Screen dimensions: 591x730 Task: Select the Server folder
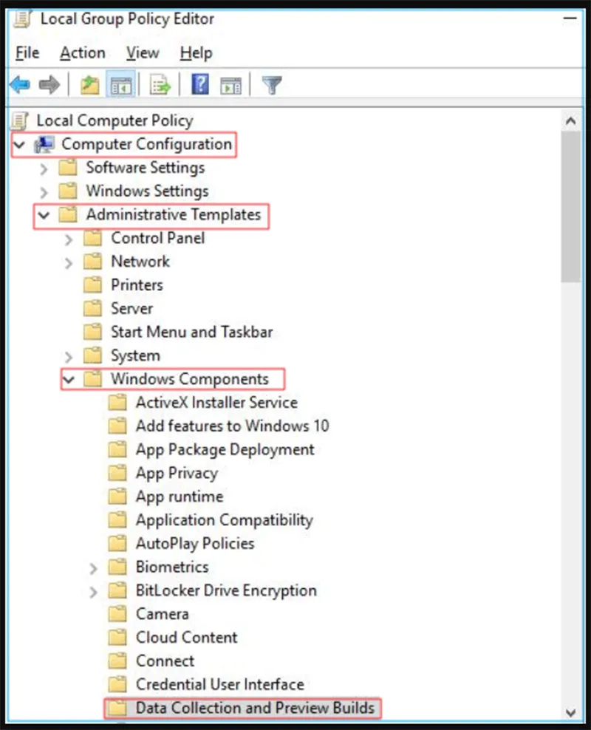click(x=131, y=308)
